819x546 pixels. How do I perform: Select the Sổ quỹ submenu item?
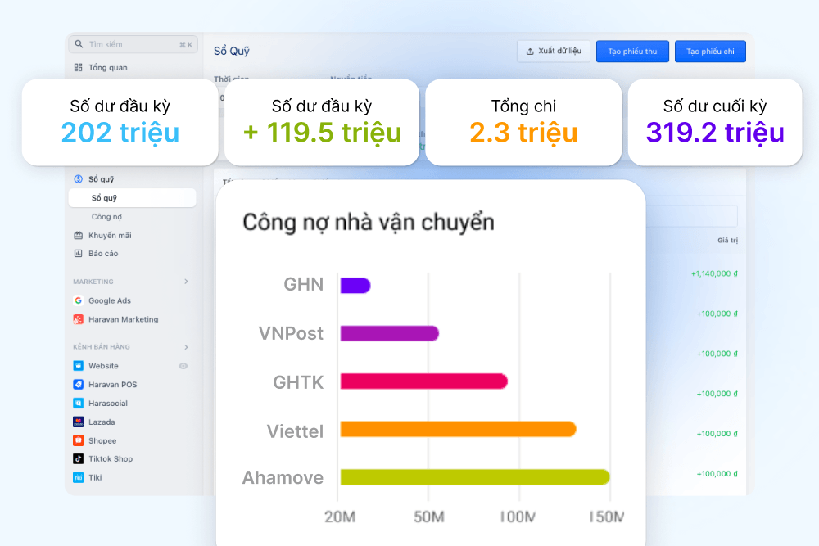point(132,198)
